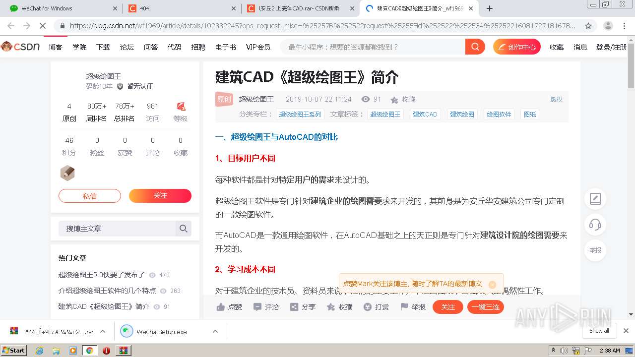This screenshot has width=635, height=357.
Task: Click the 登录/注册 link
Action: pos(612,47)
